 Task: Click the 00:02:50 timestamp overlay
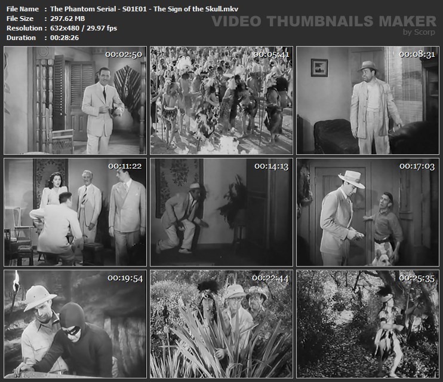tap(124, 54)
